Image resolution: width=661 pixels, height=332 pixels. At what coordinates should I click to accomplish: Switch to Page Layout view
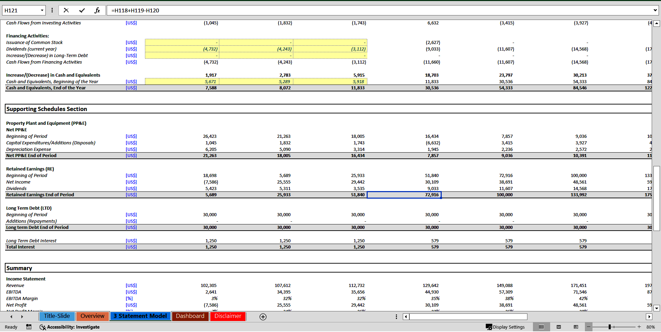pyautogui.click(x=559, y=327)
